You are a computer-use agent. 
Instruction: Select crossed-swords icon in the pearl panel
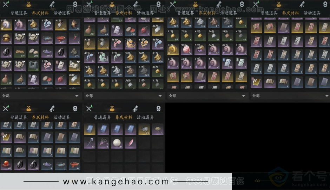(89, 108)
